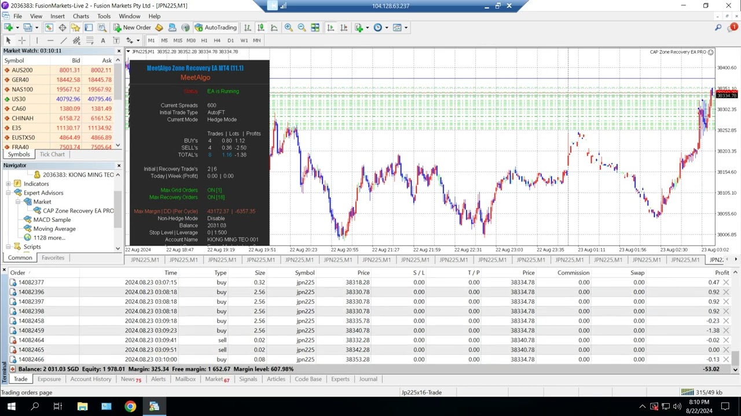Select the Text 'A' tool
This screenshot has height=416, width=741.
pos(103,40)
